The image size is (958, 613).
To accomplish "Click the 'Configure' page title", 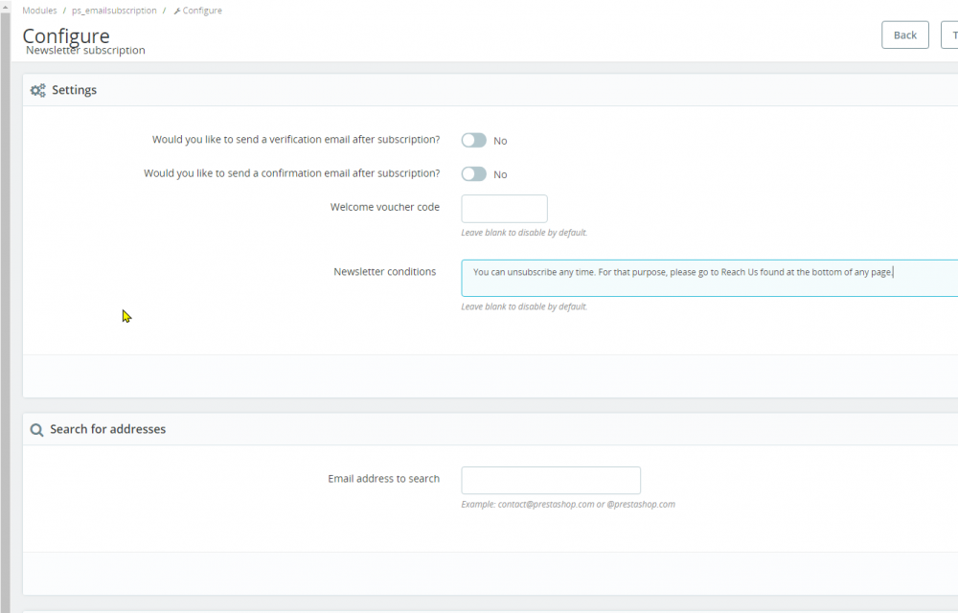I will point(66,35).
